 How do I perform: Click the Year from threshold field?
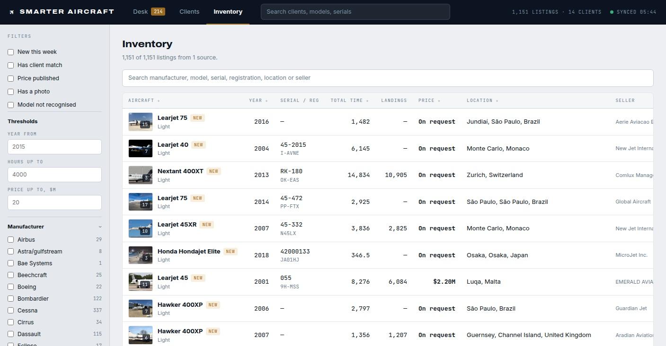(54, 147)
